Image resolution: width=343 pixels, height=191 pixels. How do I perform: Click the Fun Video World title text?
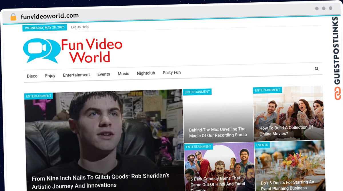[91, 51]
